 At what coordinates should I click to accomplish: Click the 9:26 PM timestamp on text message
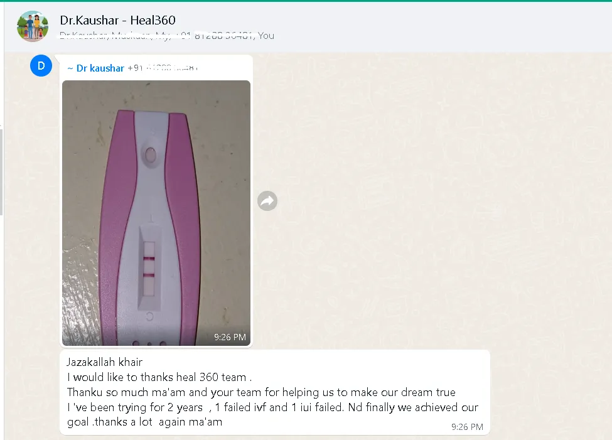[x=467, y=427]
